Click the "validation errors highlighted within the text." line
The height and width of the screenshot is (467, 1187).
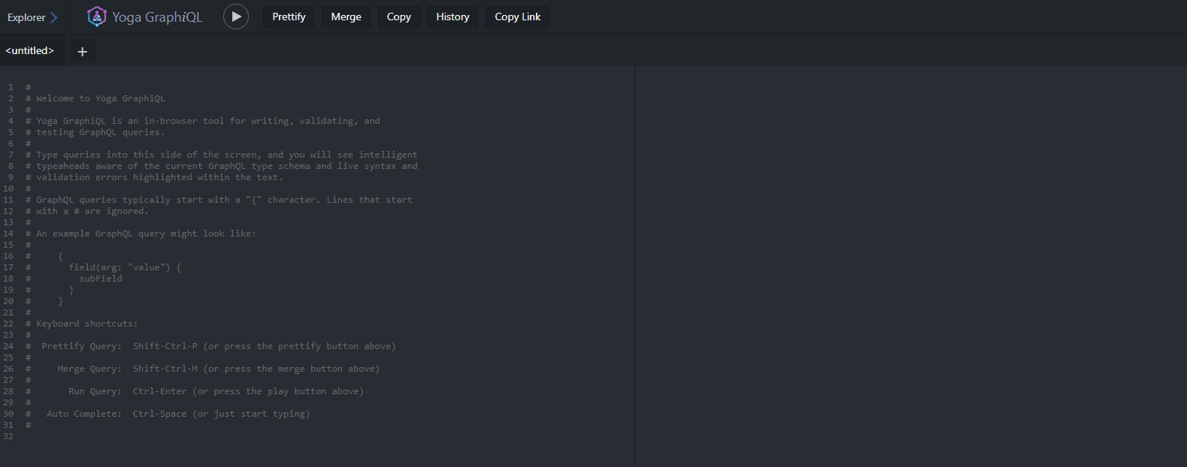(154, 177)
